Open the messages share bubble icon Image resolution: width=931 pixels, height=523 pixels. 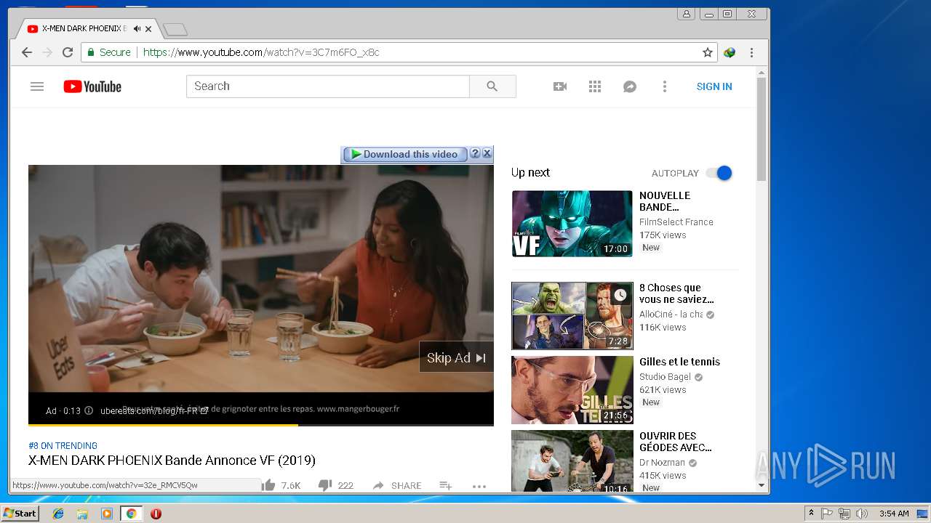(x=630, y=86)
